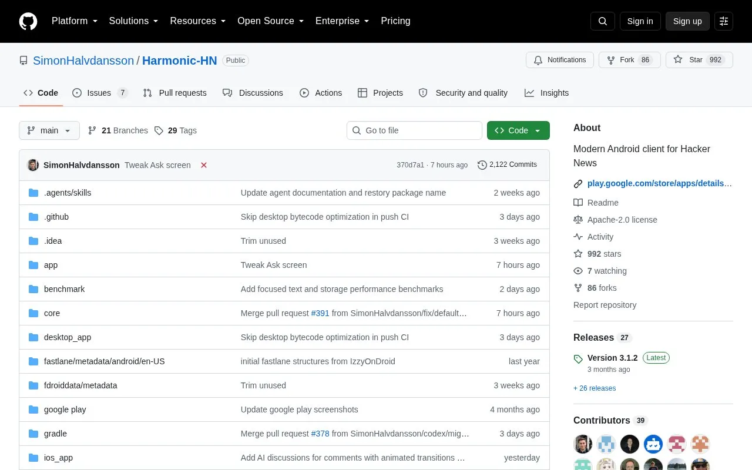Open the Discussions tab
The image size is (752, 470).
pyautogui.click(x=253, y=93)
